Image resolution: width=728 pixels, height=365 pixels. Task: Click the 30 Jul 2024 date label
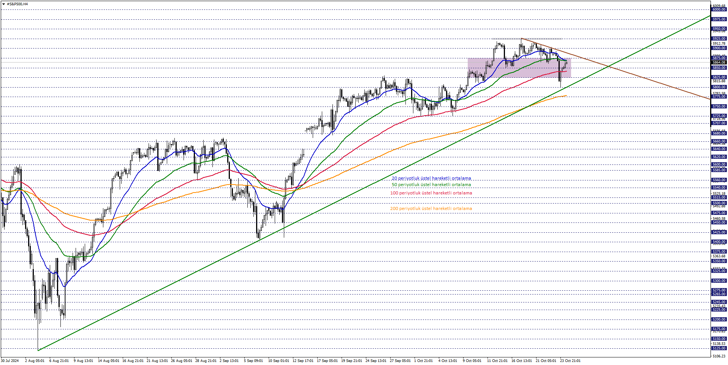coord(10,361)
